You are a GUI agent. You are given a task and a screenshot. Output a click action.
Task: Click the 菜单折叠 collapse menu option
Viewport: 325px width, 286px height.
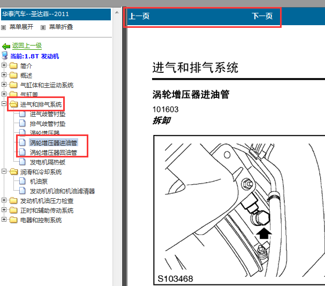click(x=61, y=27)
